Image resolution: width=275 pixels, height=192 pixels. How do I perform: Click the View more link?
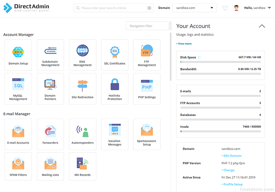click(184, 44)
